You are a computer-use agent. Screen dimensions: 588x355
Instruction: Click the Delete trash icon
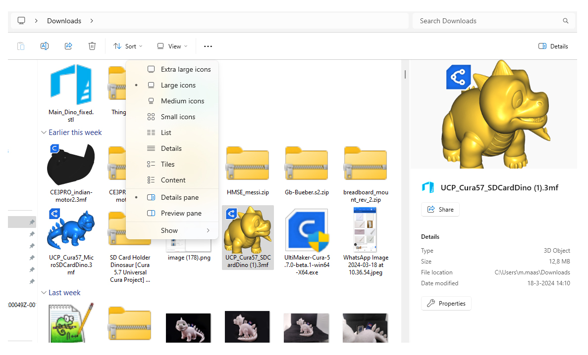pyautogui.click(x=92, y=46)
